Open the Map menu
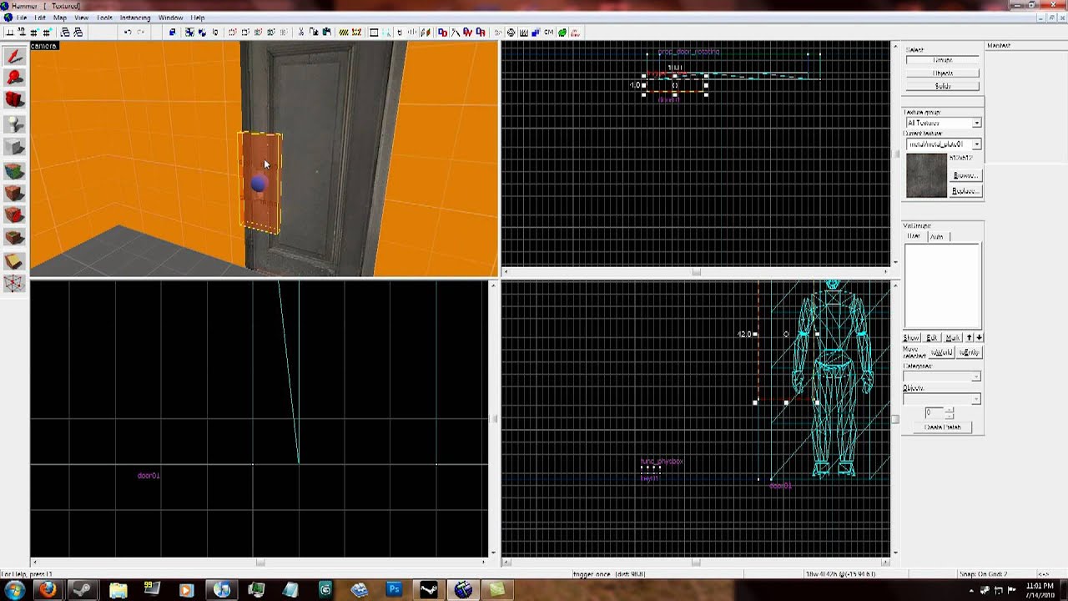1068x601 pixels. 60,18
